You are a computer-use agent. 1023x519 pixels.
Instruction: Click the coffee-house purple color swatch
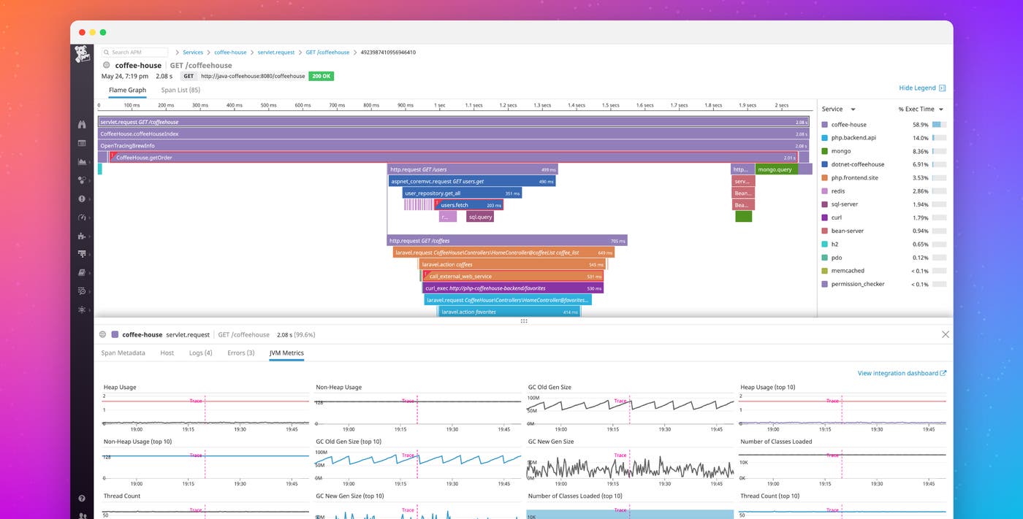pos(824,125)
